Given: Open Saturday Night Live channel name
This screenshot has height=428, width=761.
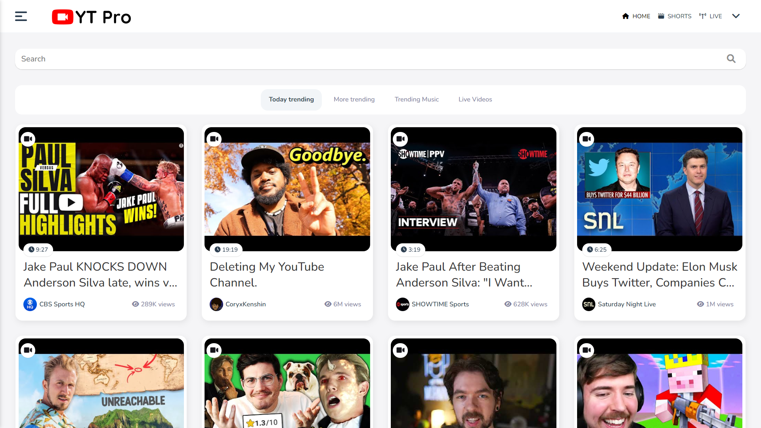Looking at the screenshot, I should point(627,304).
